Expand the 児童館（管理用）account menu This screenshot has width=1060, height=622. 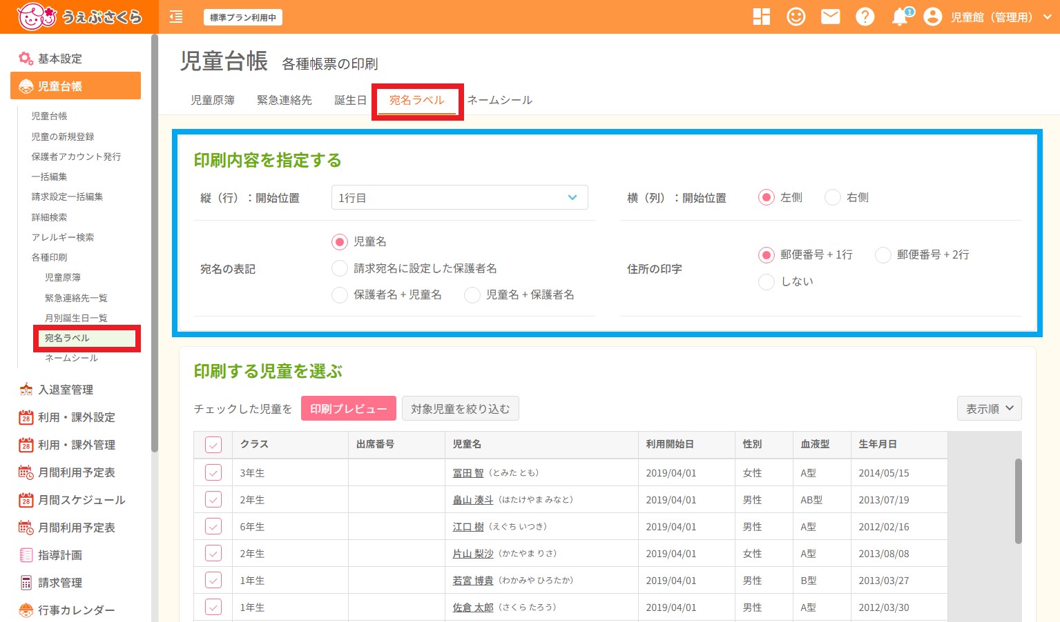pyautogui.click(x=1000, y=17)
